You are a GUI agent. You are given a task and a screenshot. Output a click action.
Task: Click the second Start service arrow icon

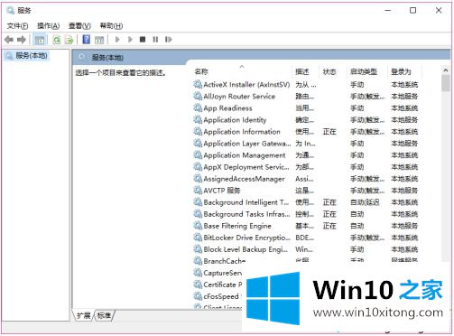click(130, 40)
